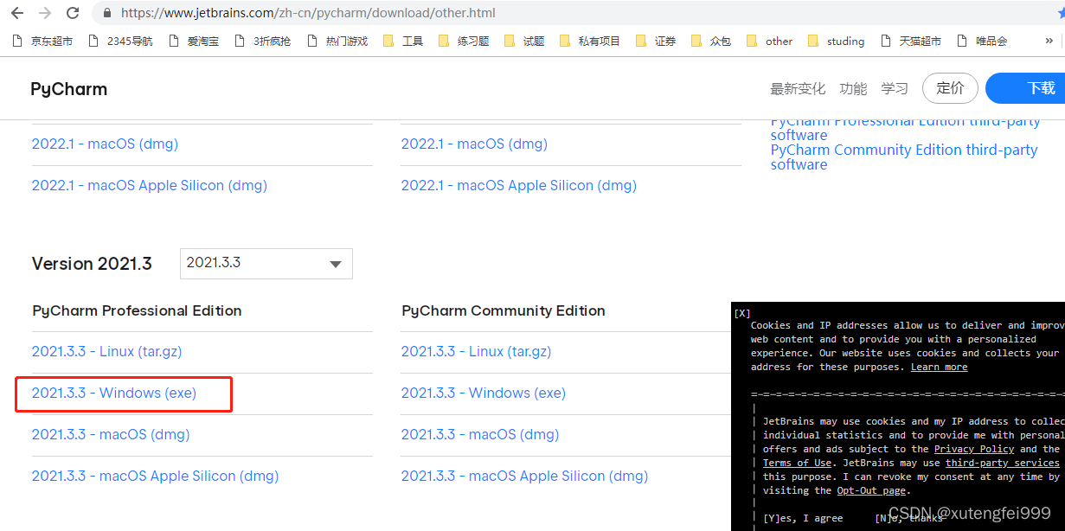Open the 2345导航 bookmark
Viewport: 1065px width, 531px height.
click(x=120, y=41)
